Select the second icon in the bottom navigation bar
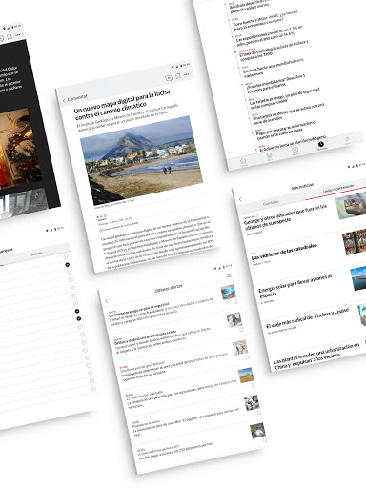366x488 pixels. point(269,156)
